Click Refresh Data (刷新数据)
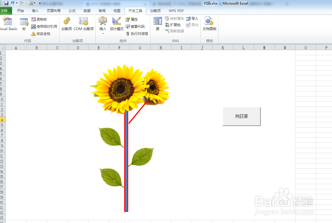332x223 pixels. pos(174,31)
